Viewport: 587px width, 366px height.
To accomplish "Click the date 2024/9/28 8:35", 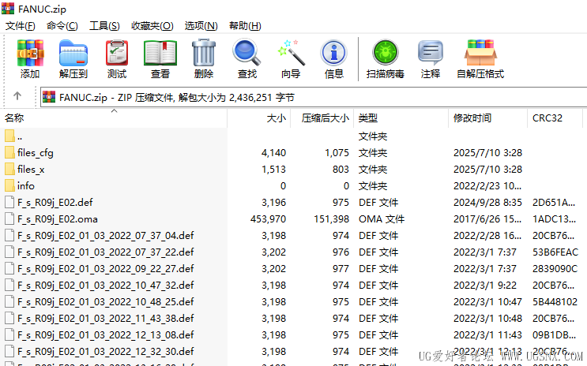I will [x=487, y=202].
